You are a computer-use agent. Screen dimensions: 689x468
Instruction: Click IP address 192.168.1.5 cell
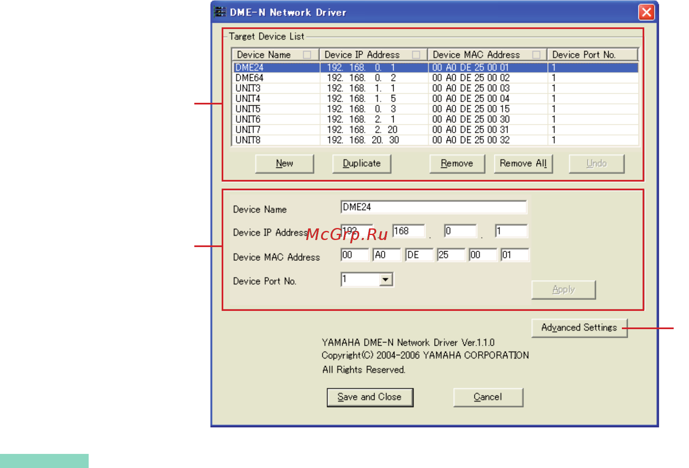[x=361, y=99]
